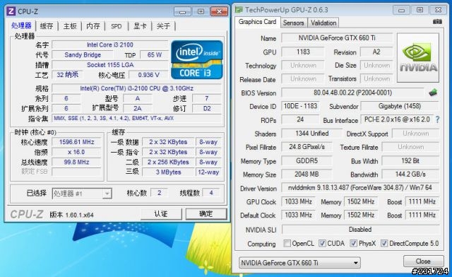Open the 关于 tab in CPU-Z
The height and width of the screenshot is (277, 452).
163,26
